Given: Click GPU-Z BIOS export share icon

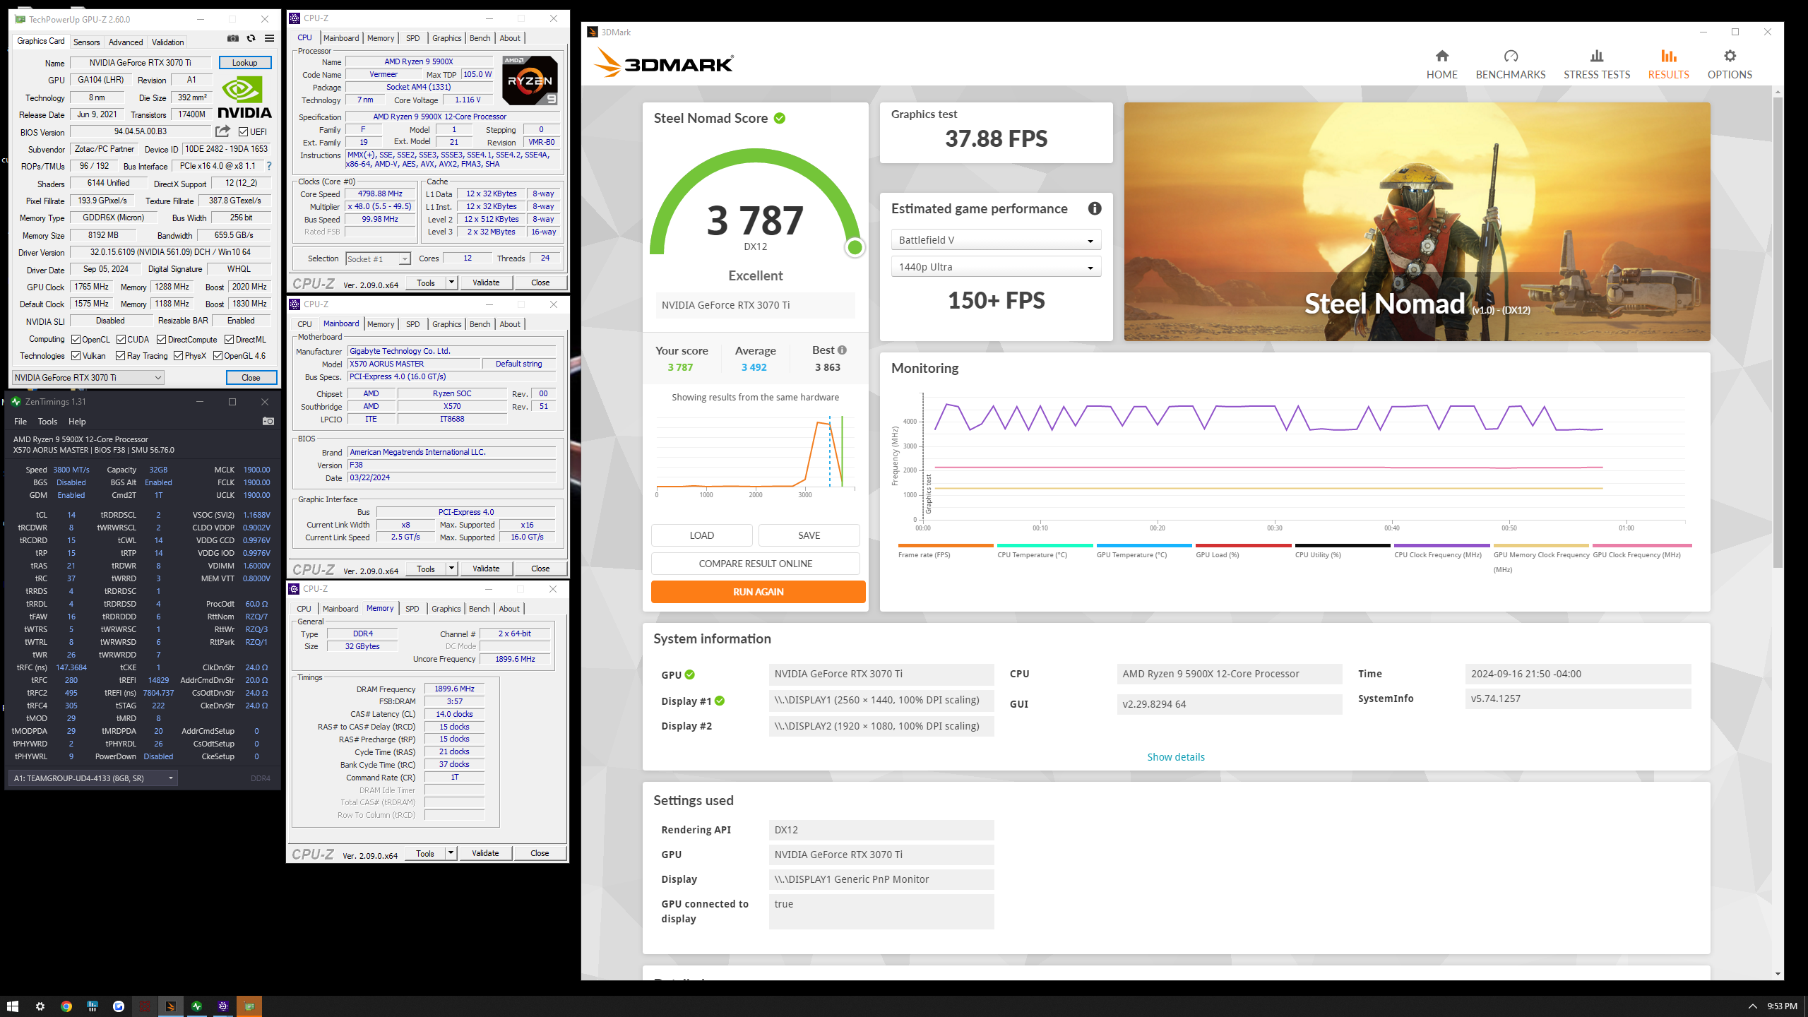Looking at the screenshot, I should pyautogui.click(x=222, y=131).
